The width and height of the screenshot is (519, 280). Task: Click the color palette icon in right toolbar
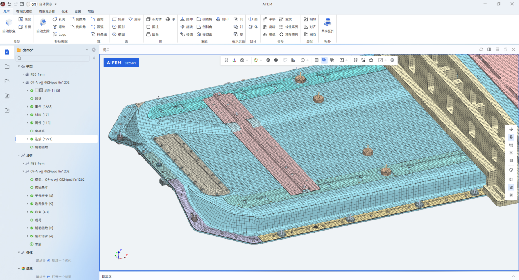(511, 170)
